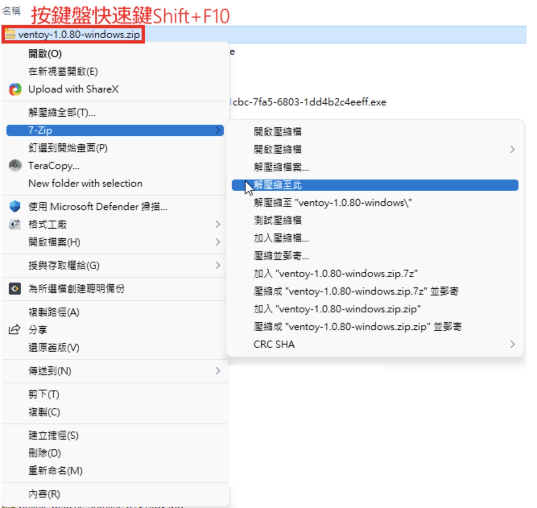Click the TeraCopy disc icon
The height and width of the screenshot is (508, 537).
(x=15, y=165)
